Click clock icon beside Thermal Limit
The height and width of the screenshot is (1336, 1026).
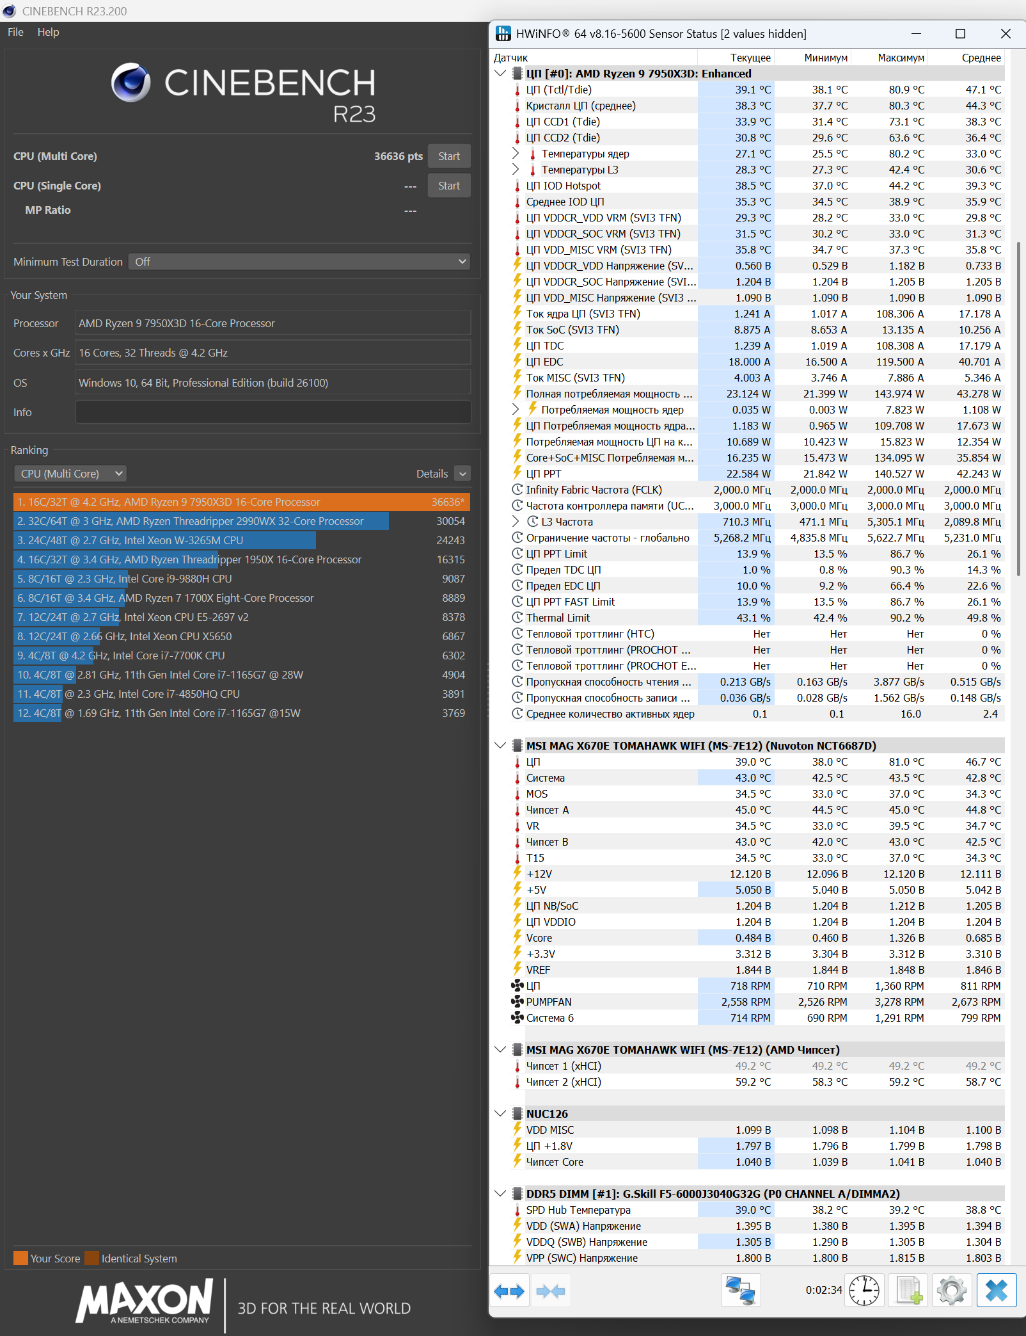click(517, 618)
